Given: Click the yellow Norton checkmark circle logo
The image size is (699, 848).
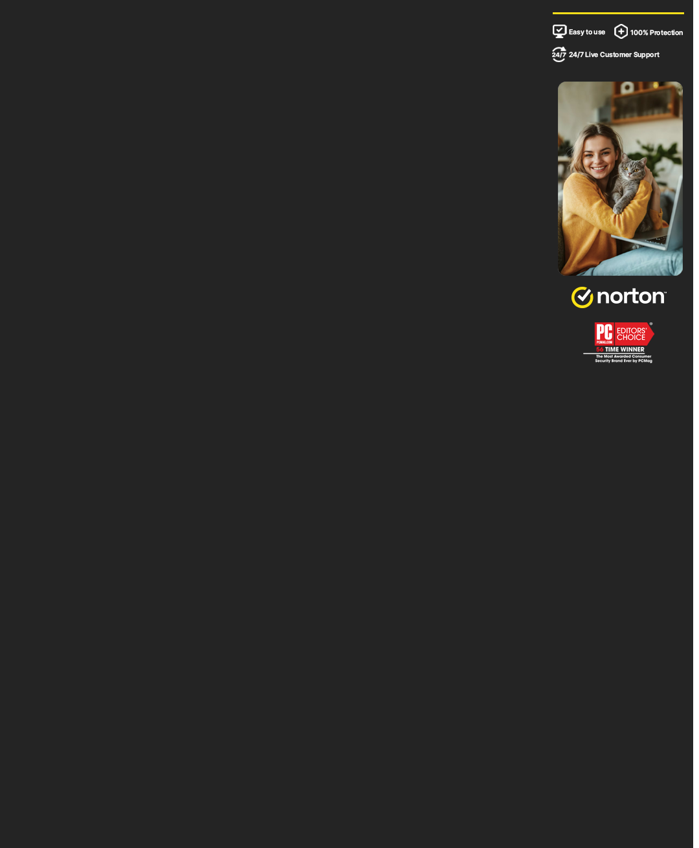Looking at the screenshot, I should 582,297.
